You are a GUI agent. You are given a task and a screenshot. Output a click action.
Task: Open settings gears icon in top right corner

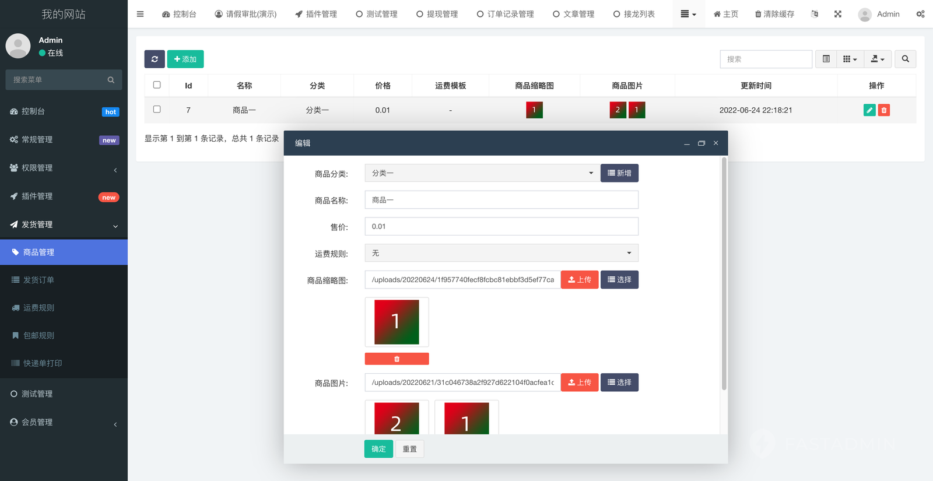coord(920,14)
